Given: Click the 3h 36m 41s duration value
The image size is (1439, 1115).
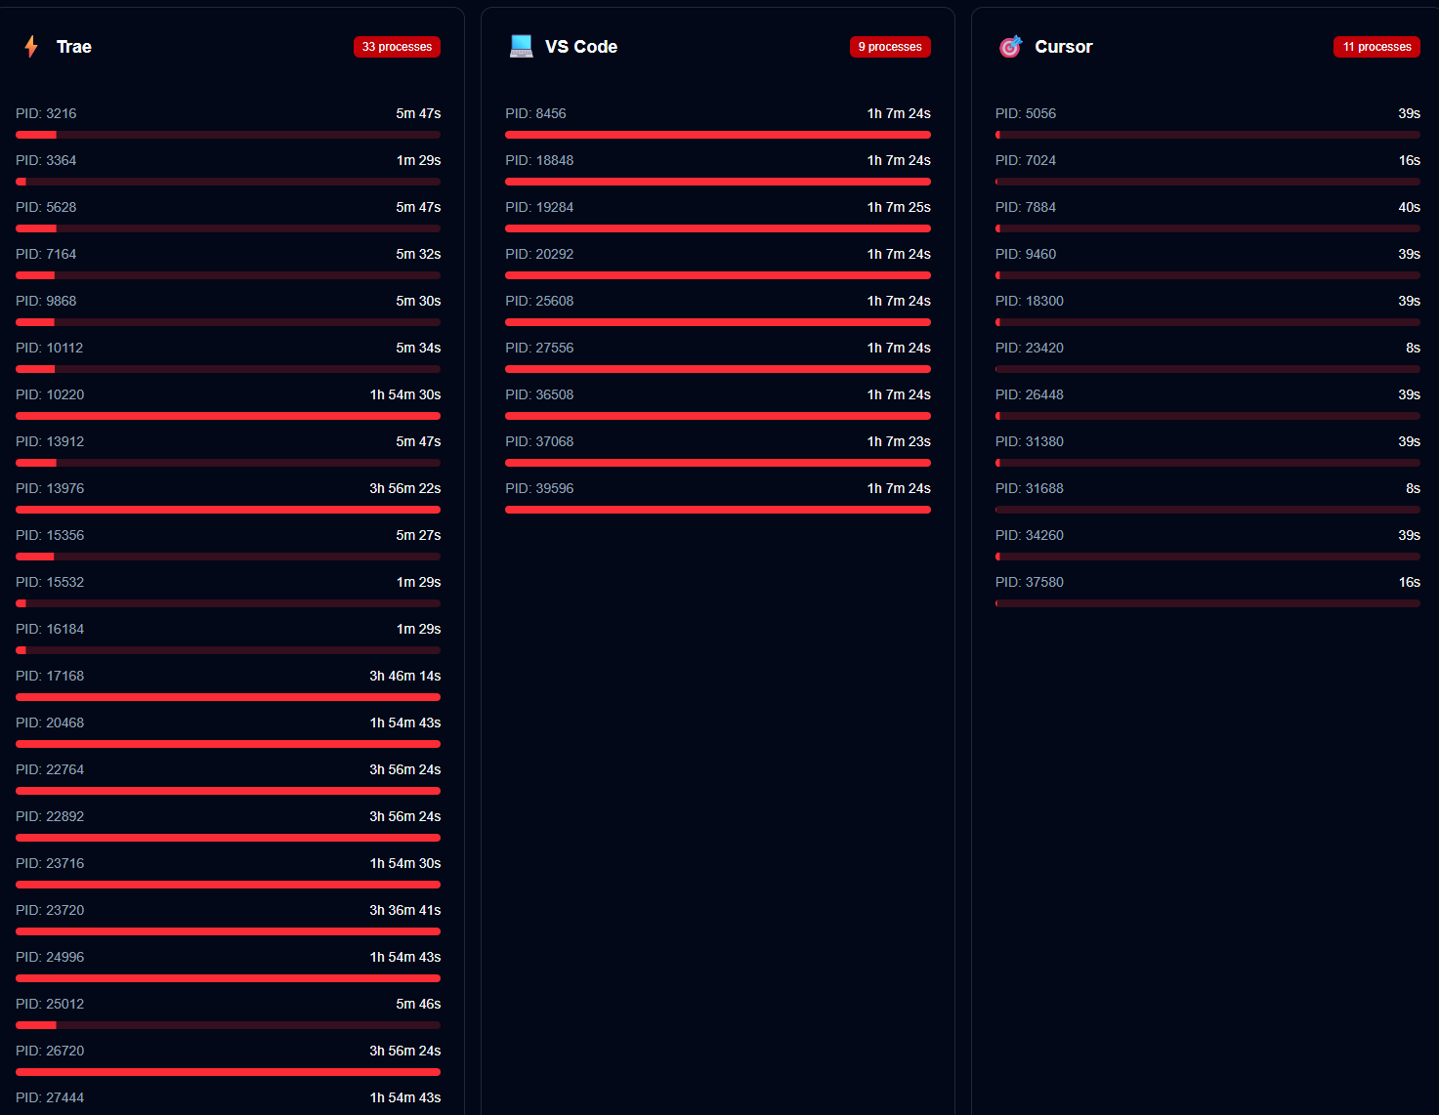Looking at the screenshot, I should (405, 910).
